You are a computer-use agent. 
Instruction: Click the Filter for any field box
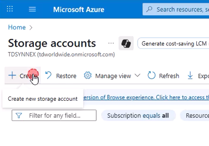54,115
